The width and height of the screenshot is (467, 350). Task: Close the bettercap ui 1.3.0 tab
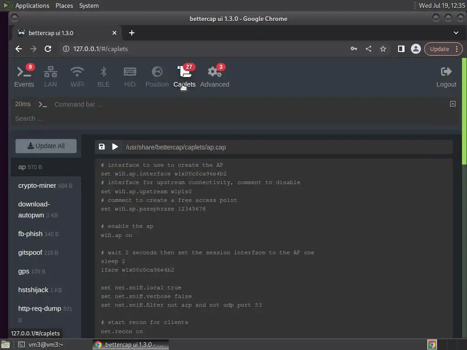(x=114, y=33)
